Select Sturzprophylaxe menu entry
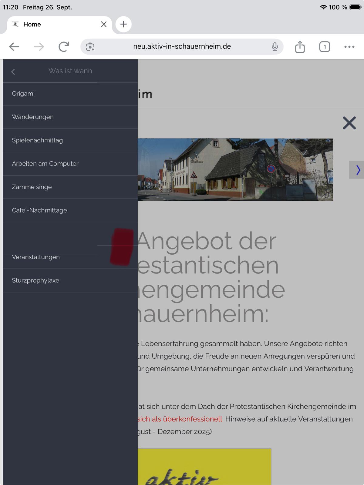Viewport: 364px width, 485px height. [x=35, y=280]
